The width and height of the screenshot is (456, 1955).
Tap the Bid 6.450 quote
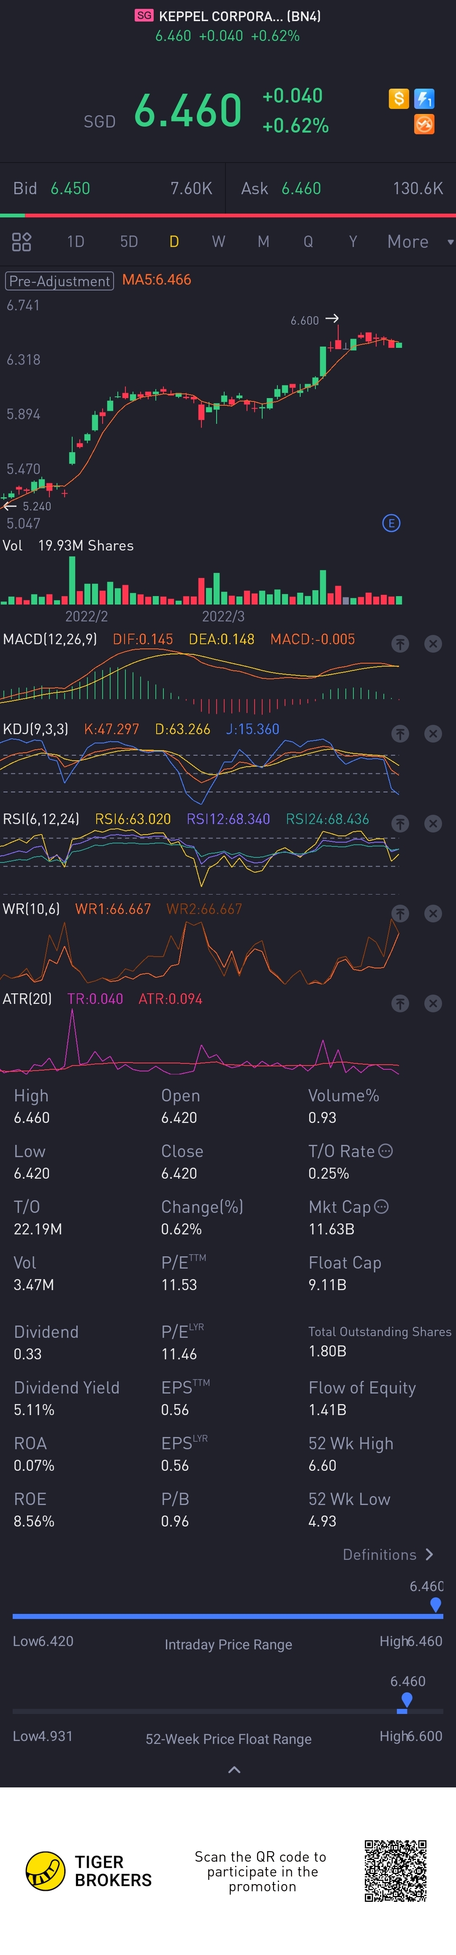click(52, 188)
